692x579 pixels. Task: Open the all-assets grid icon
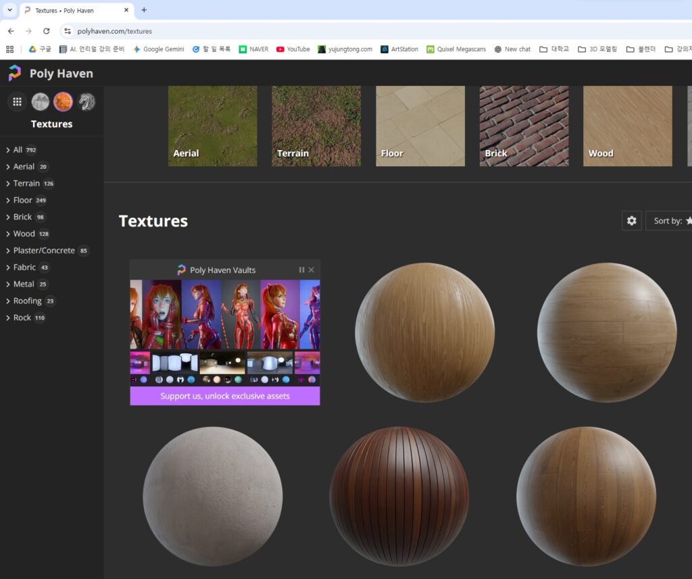[18, 102]
